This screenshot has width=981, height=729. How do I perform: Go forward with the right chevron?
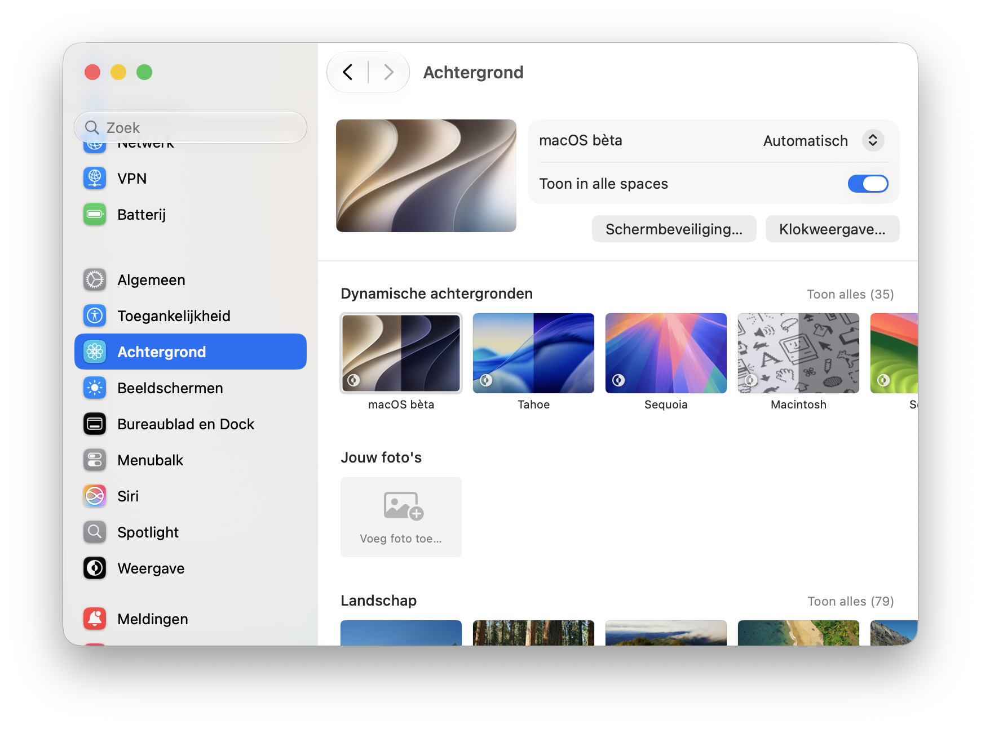pos(388,72)
